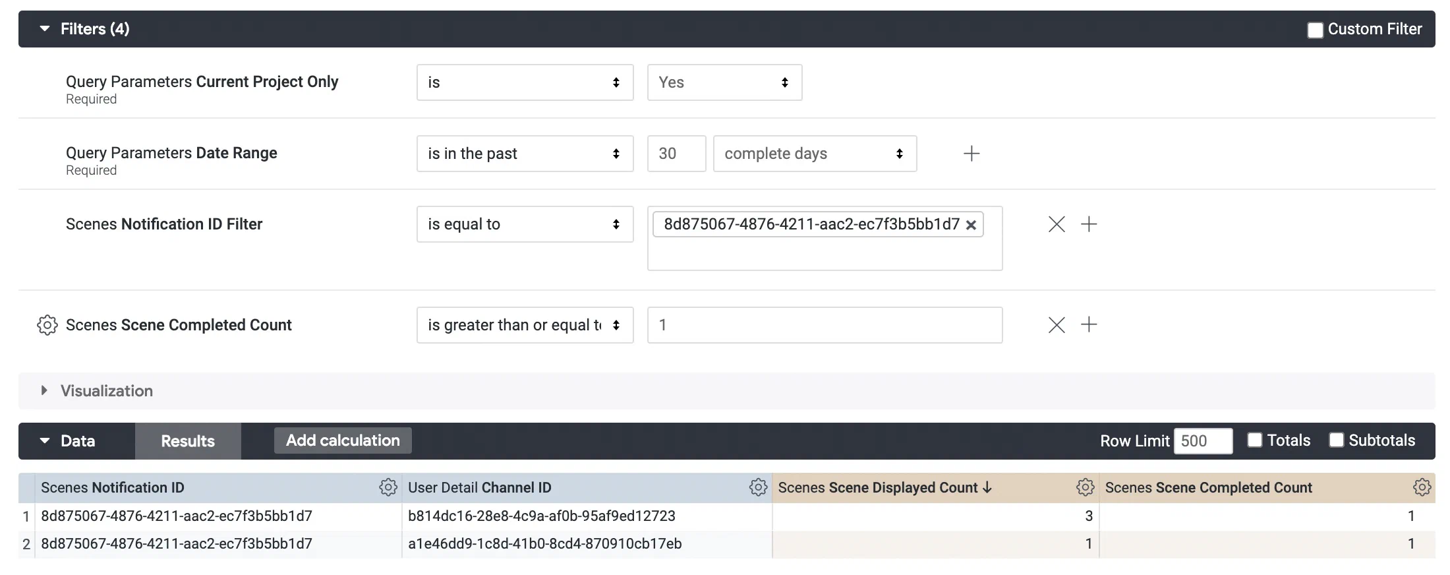Screen dimensions: 1450x575
Task: Add condition to Notification ID Filter
Action: pos(1089,224)
